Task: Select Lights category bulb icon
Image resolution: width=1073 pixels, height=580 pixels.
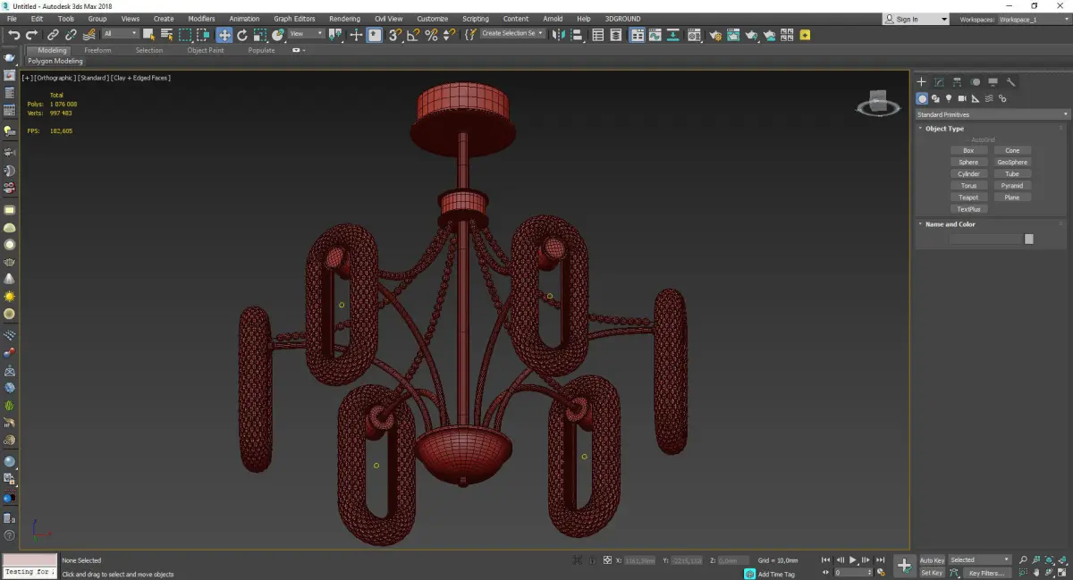Action: point(949,99)
